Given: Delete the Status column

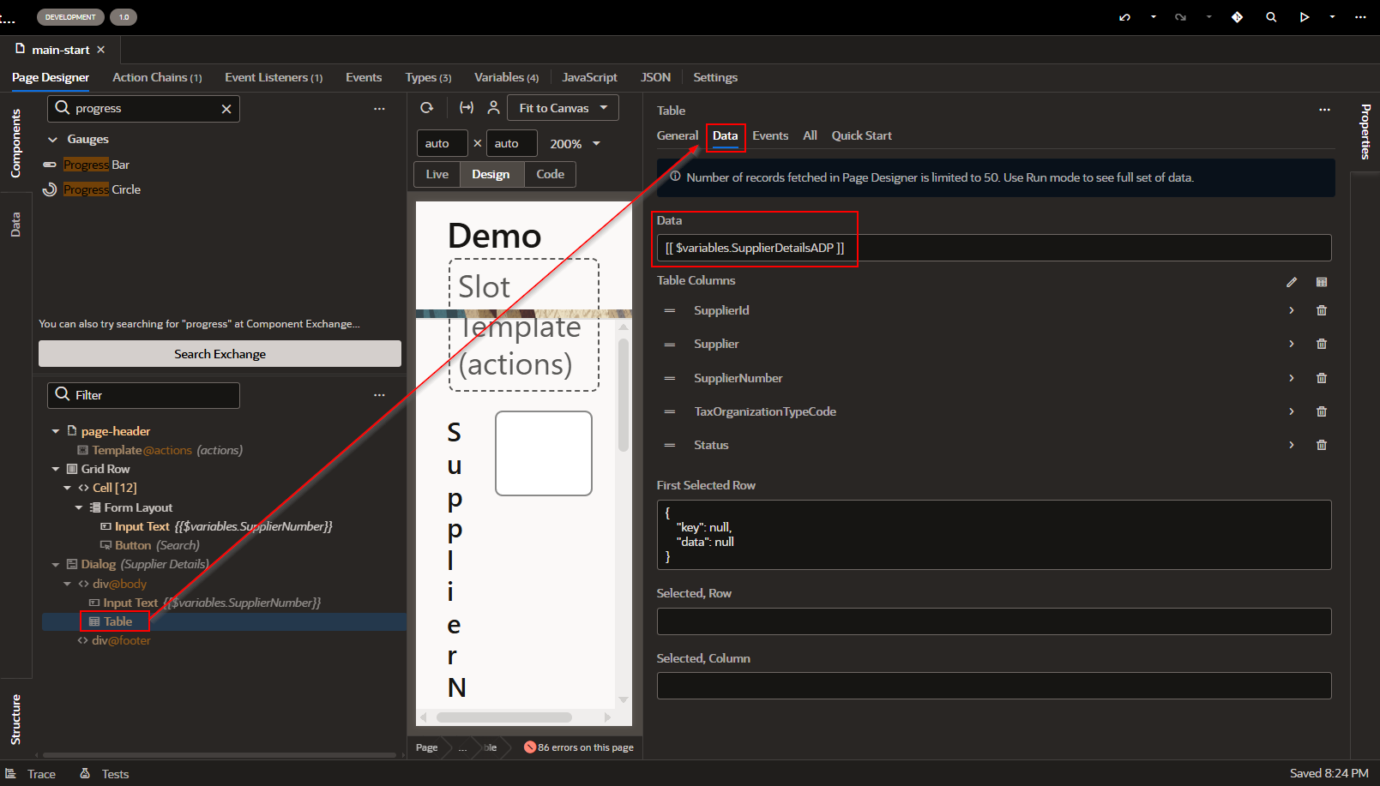Looking at the screenshot, I should tap(1322, 445).
